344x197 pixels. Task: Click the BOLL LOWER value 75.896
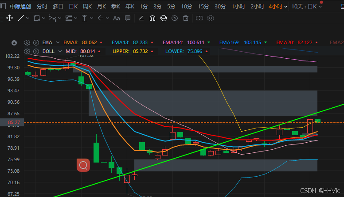pyautogui.click(x=195, y=51)
